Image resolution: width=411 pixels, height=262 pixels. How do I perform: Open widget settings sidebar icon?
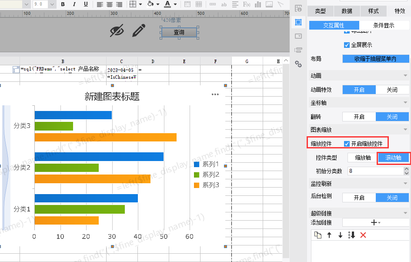pyautogui.click(x=298, y=36)
